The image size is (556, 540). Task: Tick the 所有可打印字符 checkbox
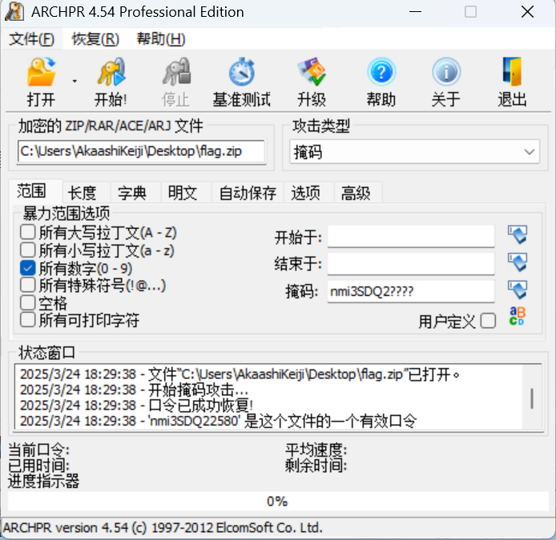[x=28, y=320]
